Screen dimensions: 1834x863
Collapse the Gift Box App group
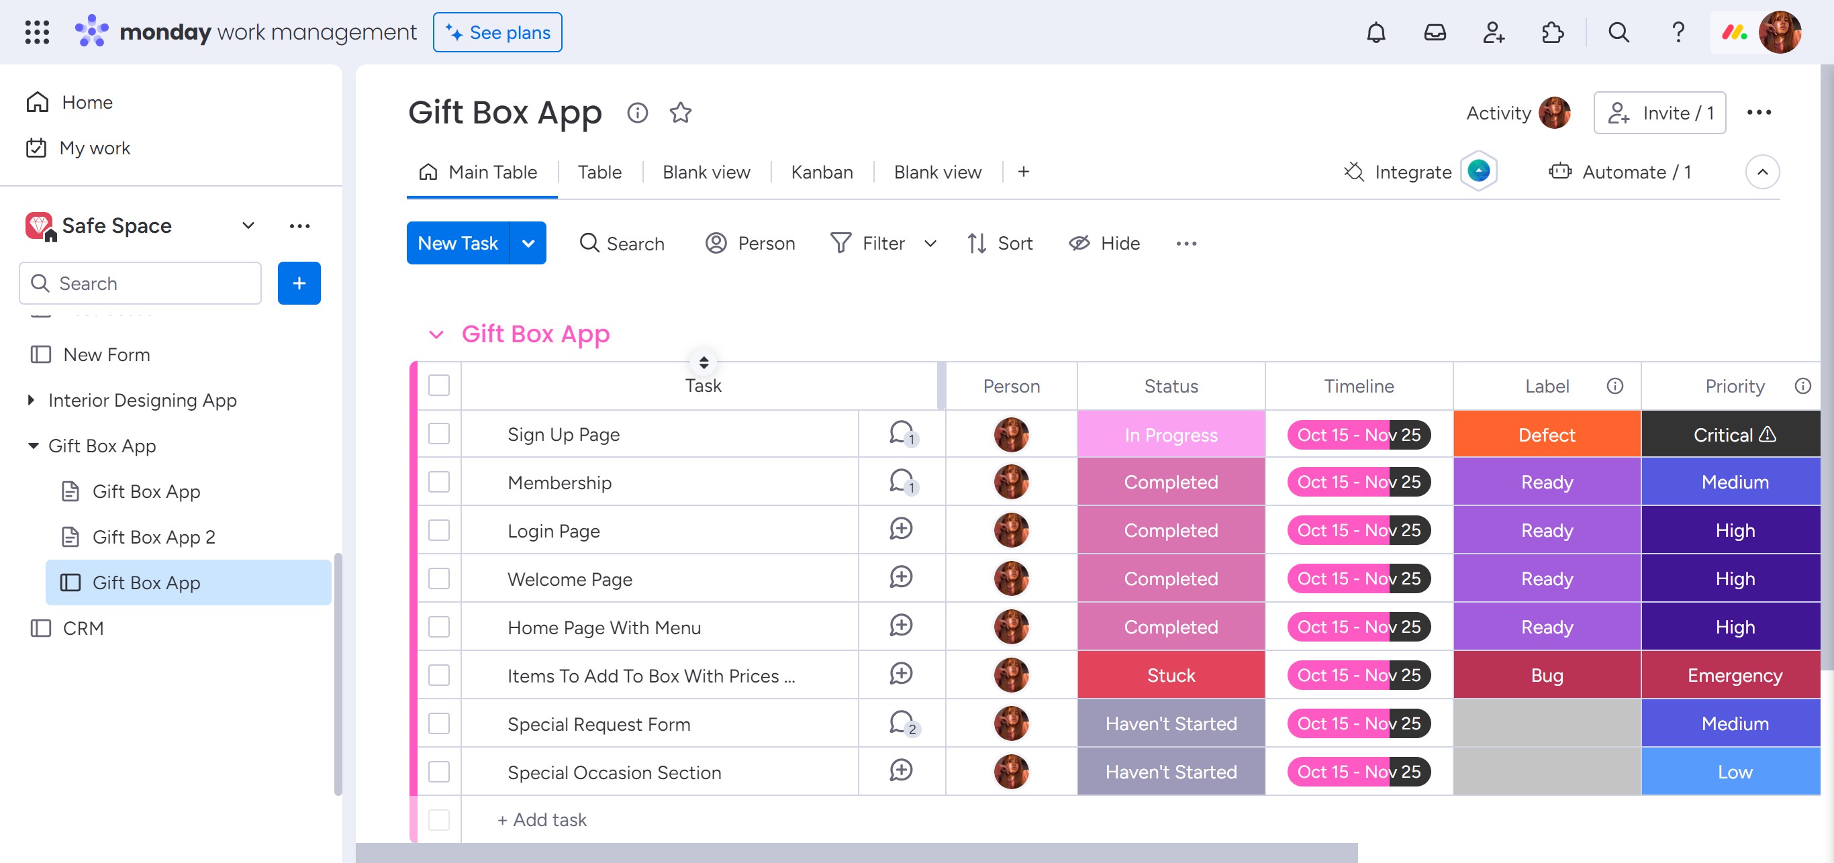[436, 334]
